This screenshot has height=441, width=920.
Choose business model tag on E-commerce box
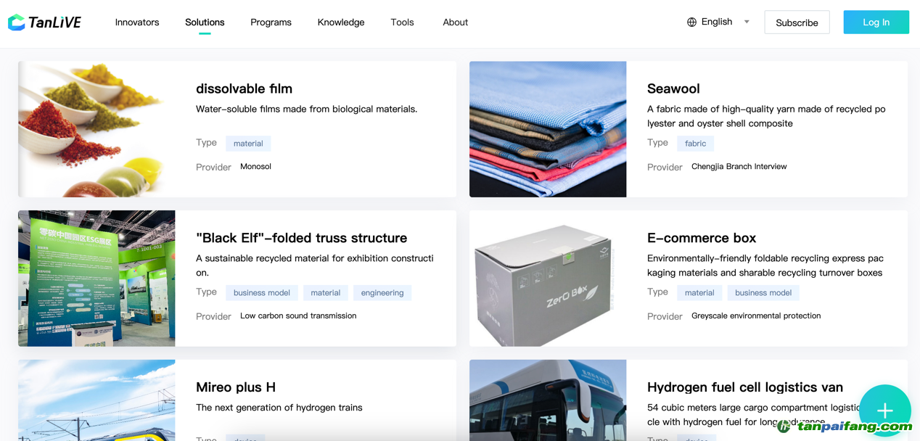763,293
